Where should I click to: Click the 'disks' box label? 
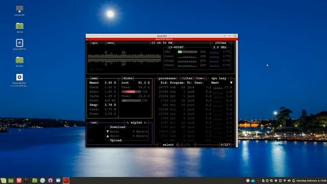[128, 78]
